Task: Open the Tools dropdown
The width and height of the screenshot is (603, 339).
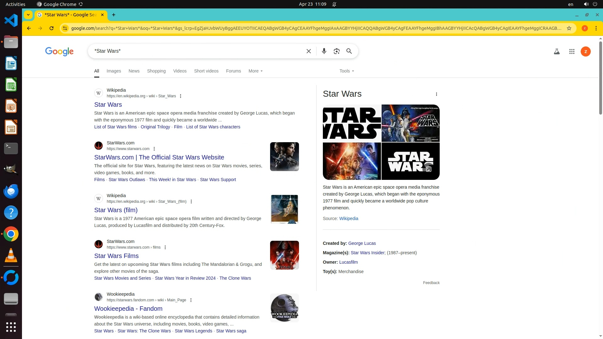Action: click(346, 71)
